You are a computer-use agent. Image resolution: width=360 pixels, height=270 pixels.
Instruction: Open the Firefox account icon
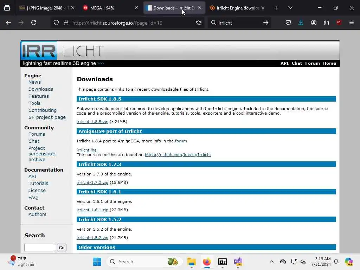point(314,22)
